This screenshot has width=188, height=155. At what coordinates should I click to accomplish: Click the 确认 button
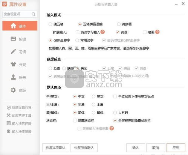click(x=136, y=147)
